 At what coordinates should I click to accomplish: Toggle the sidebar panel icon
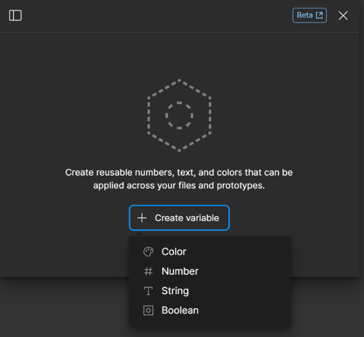pos(15,15)
